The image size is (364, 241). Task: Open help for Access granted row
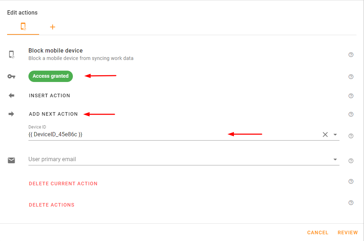[x=351, y=77]
